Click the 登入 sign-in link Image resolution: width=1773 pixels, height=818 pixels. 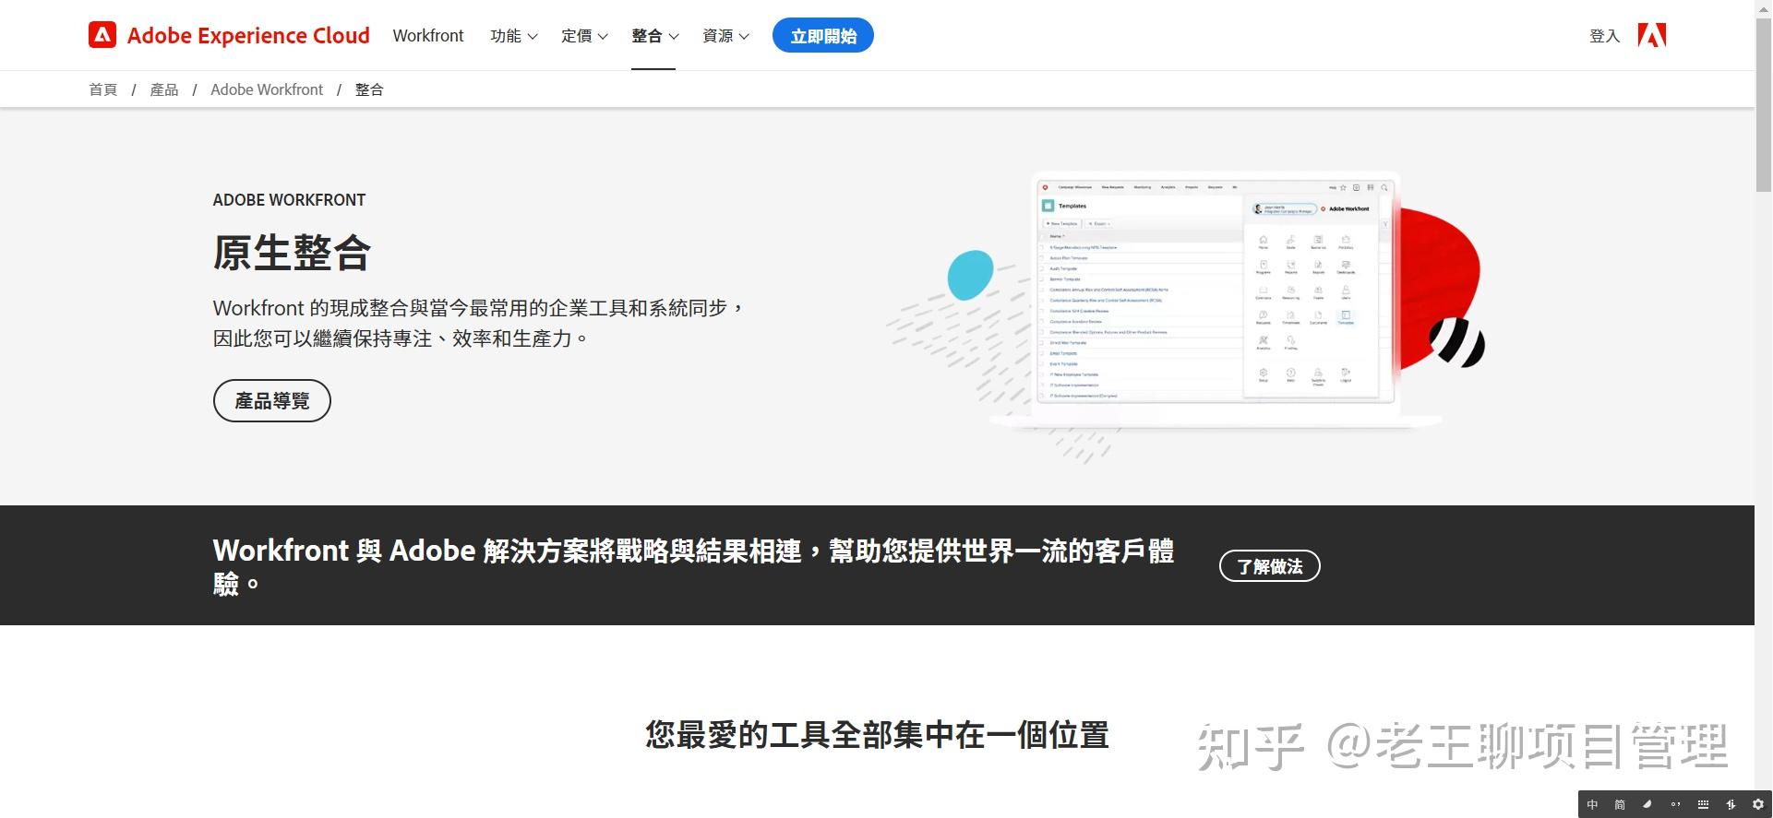[1605, 36]
